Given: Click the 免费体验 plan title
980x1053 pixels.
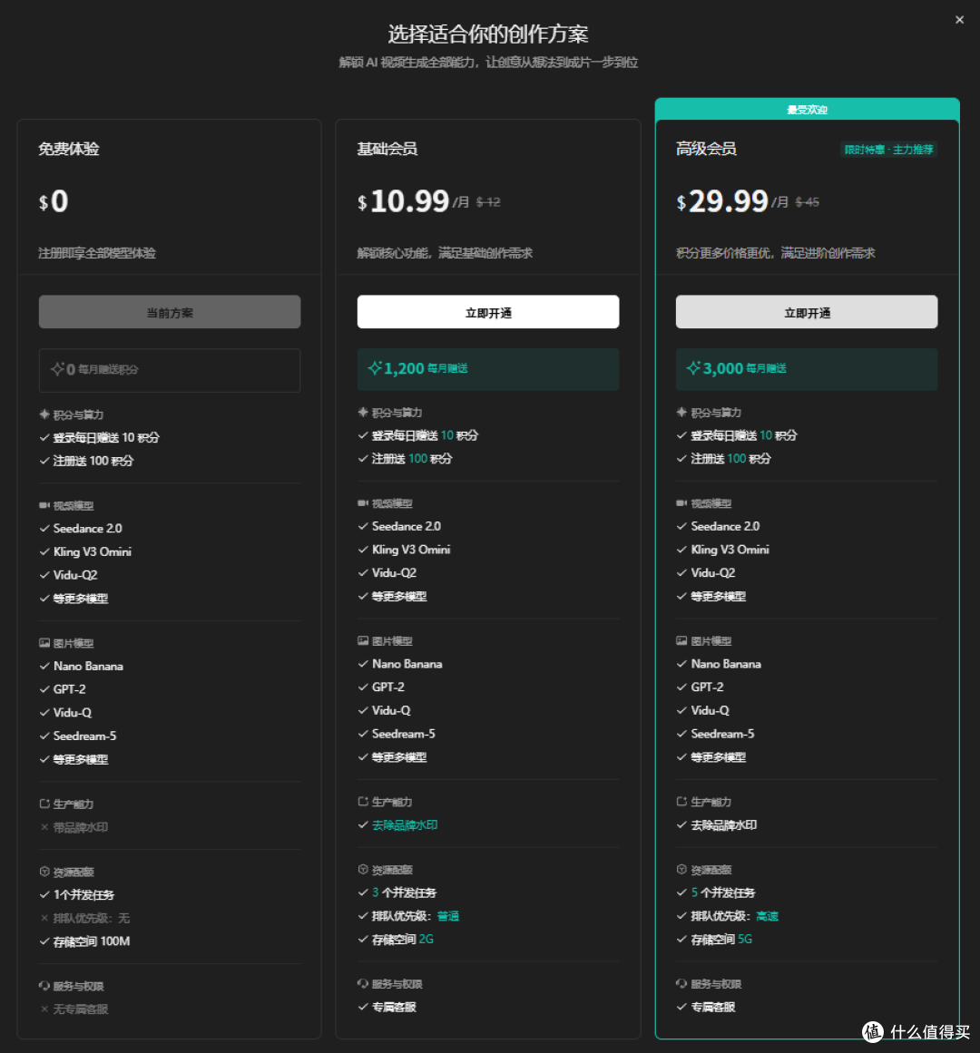Looking at the screenshot, I should [69, 149].
